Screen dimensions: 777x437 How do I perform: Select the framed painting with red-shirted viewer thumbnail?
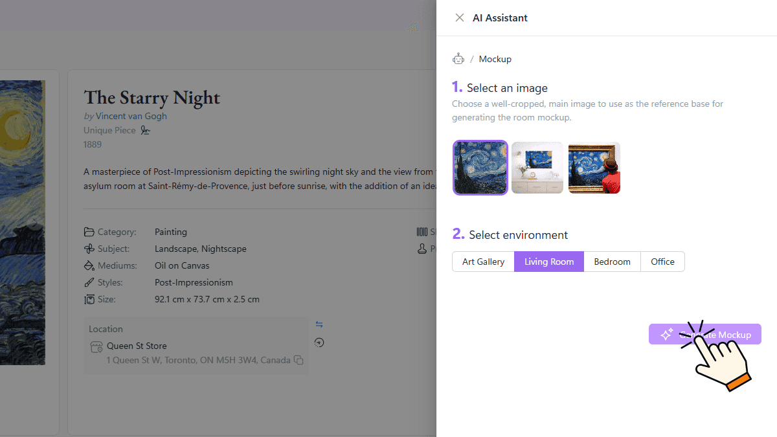pyautogui.click(x=594, y=168)
